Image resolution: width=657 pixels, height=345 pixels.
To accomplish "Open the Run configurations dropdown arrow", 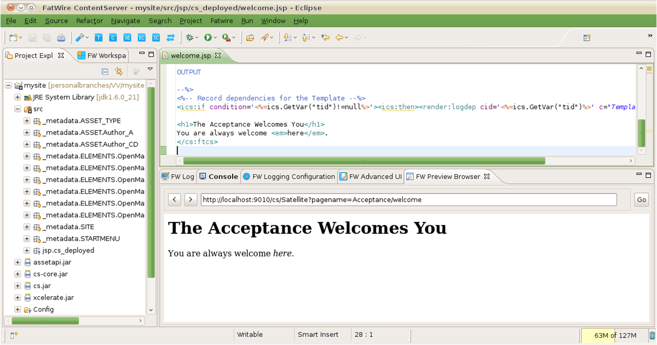I will coord(215,38).
